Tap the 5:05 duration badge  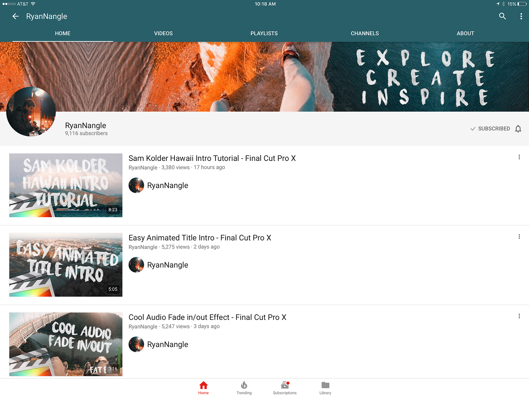click(x=113, y=289)
